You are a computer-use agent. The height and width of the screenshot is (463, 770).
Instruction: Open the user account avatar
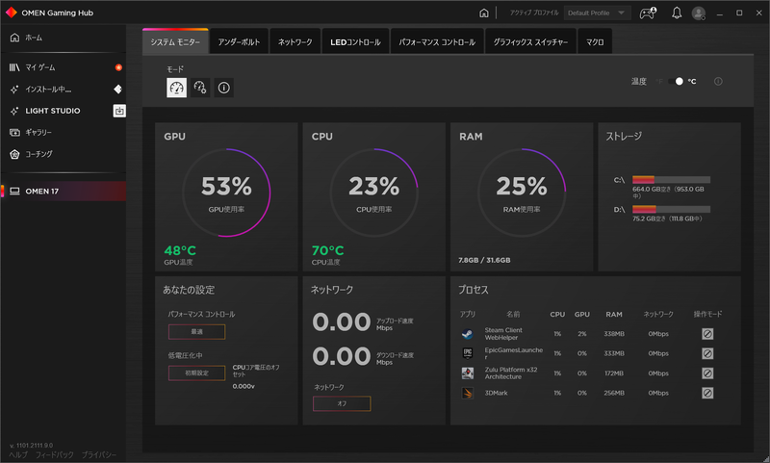[x=699, y=13]
